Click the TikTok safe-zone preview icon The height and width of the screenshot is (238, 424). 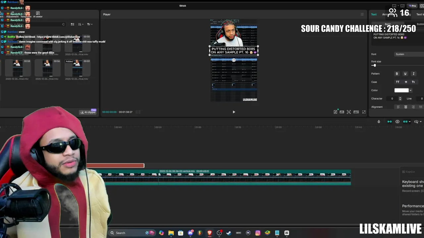335,112
